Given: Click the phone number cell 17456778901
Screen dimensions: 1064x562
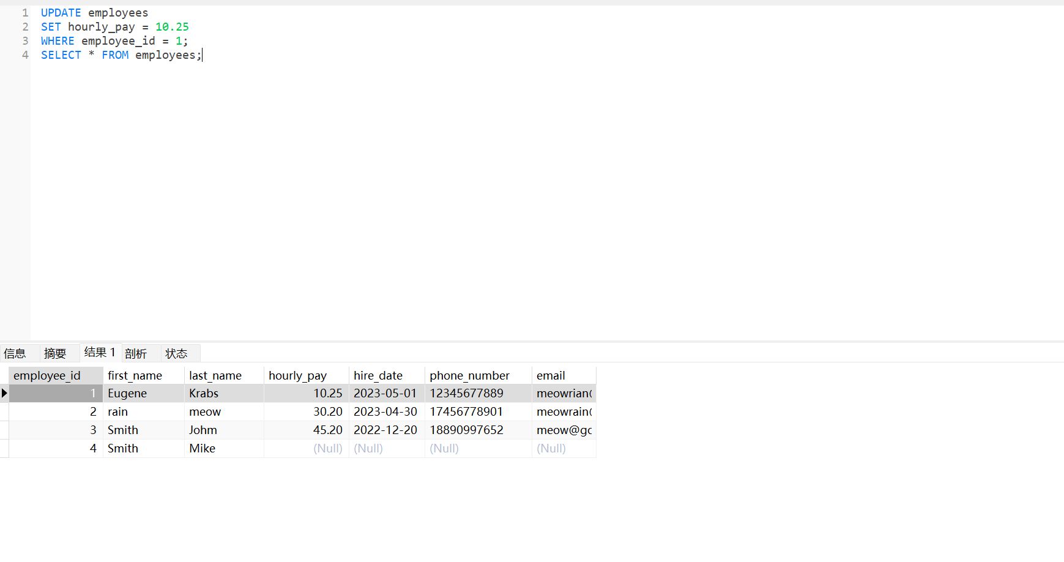Looking at the screenshot, I should (466, 411).
